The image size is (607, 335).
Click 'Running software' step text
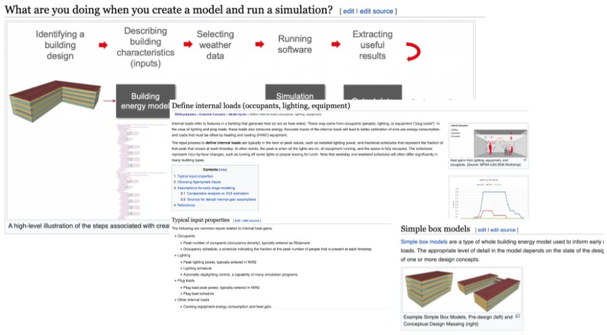[x=295, y=44]
